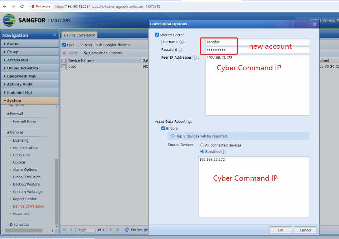
Task: Open the Administrators page
Action: click(x=25, y=148)
